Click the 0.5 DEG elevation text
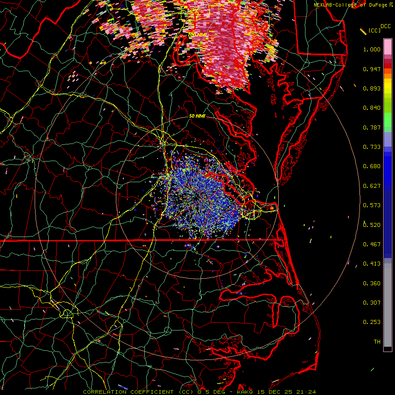 pos(212,392)
